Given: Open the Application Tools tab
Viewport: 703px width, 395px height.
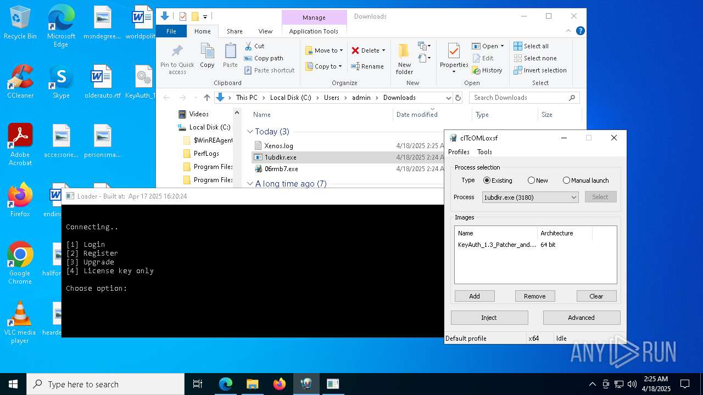Looking at the screenshot, I should (314, 31).
